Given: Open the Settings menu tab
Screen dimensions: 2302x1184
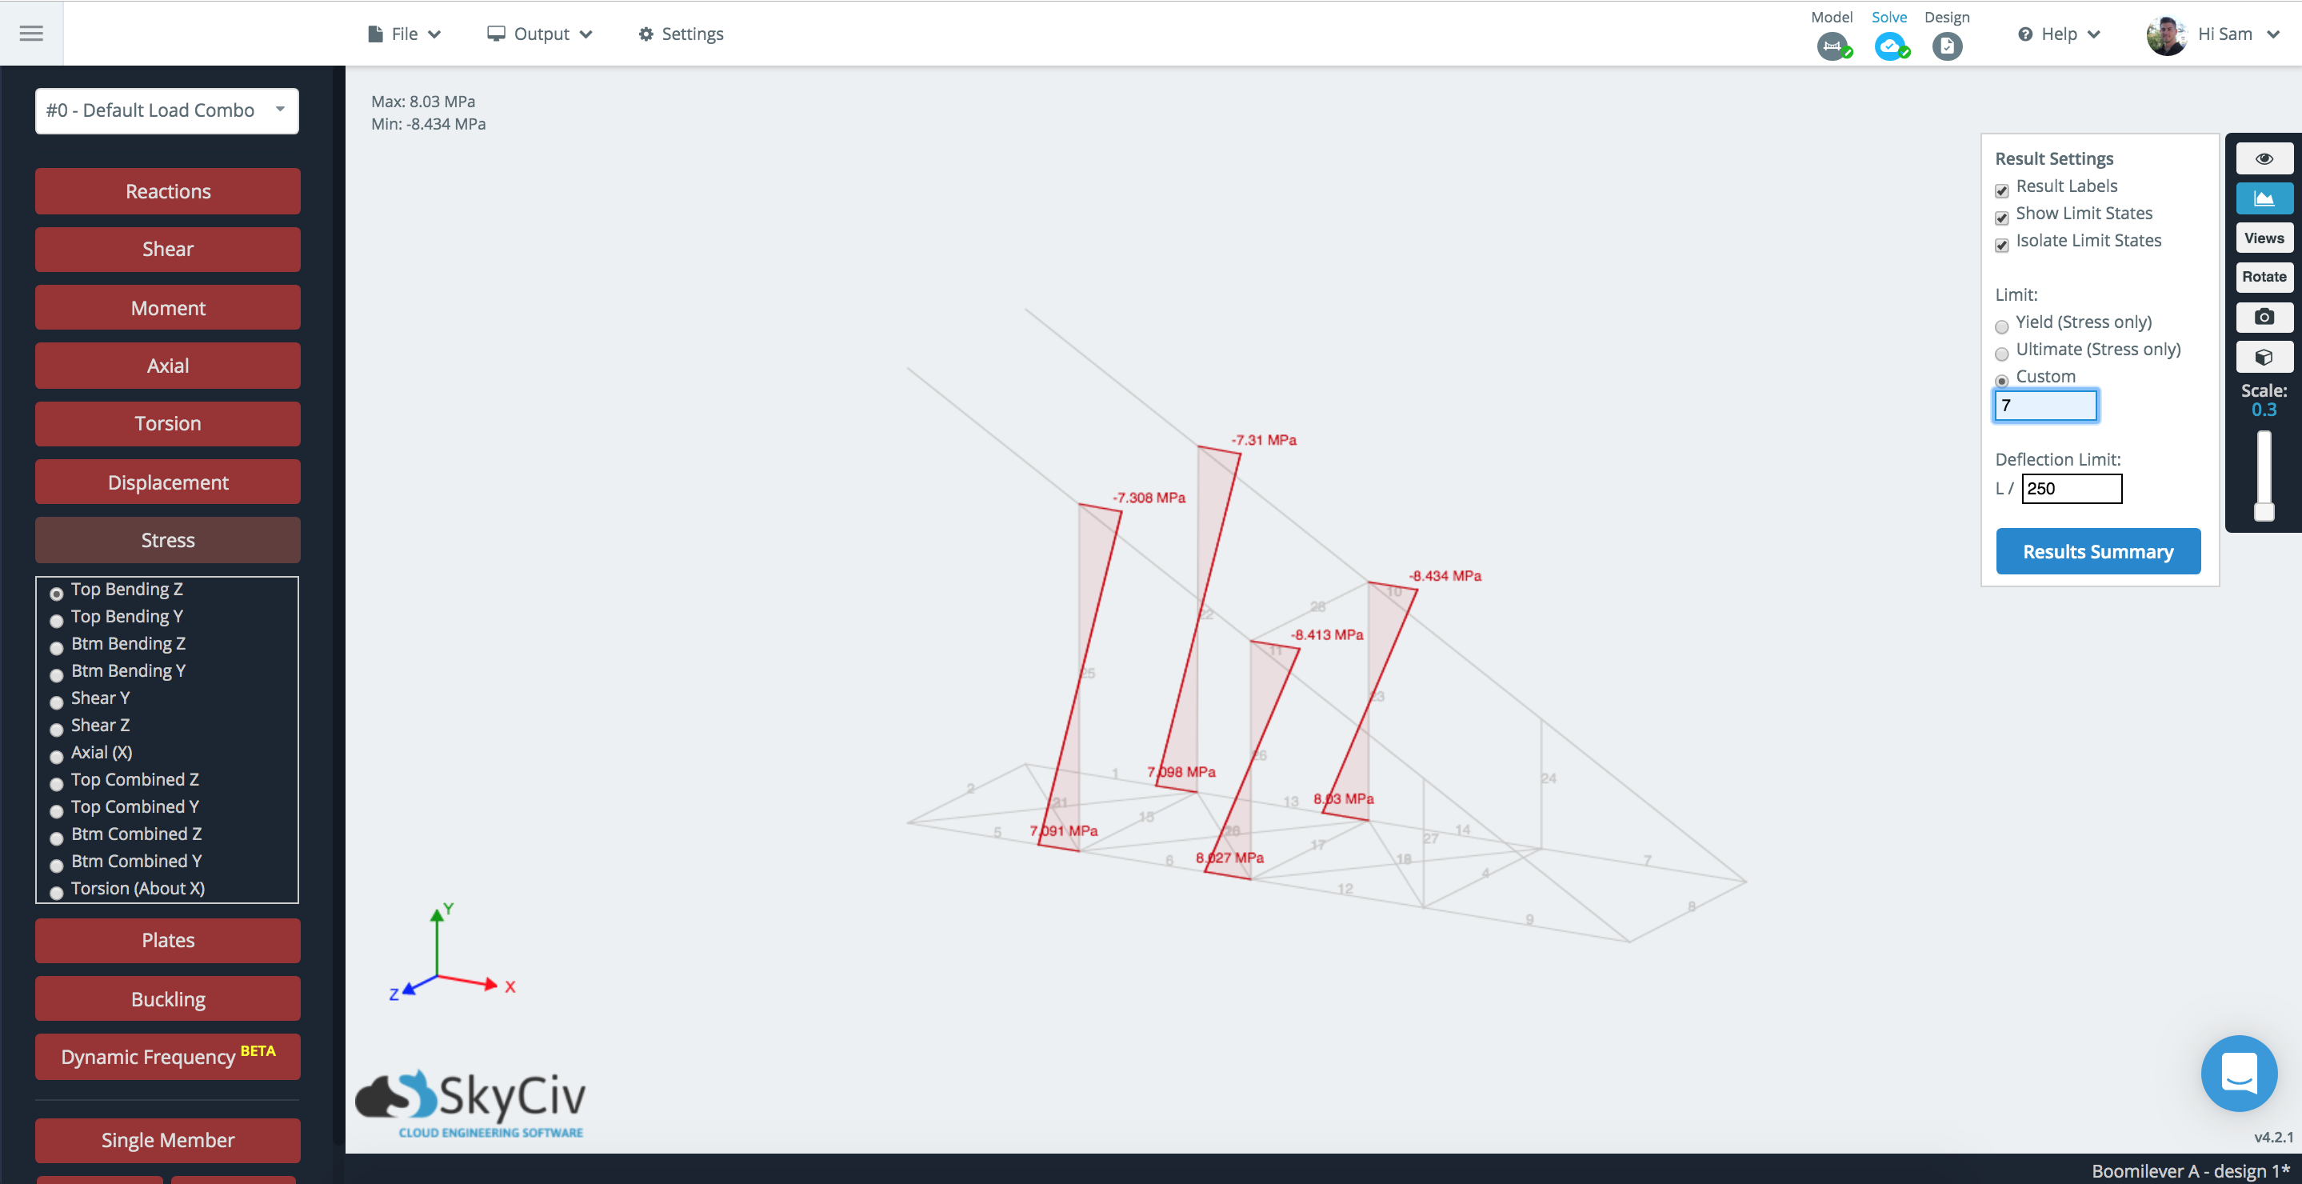Looking at the screenshot, I should [x=682, y=34].
